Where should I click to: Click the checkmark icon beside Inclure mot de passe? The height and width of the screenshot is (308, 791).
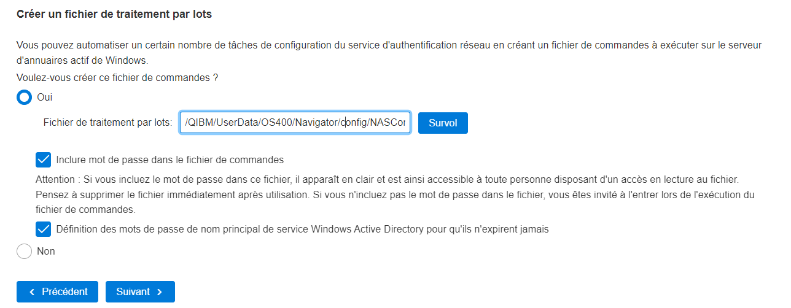(43, 160)
